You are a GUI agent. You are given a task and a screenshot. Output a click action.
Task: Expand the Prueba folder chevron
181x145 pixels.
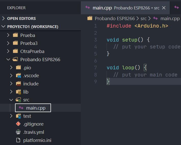pyautogui.click(x=8, y=35)
